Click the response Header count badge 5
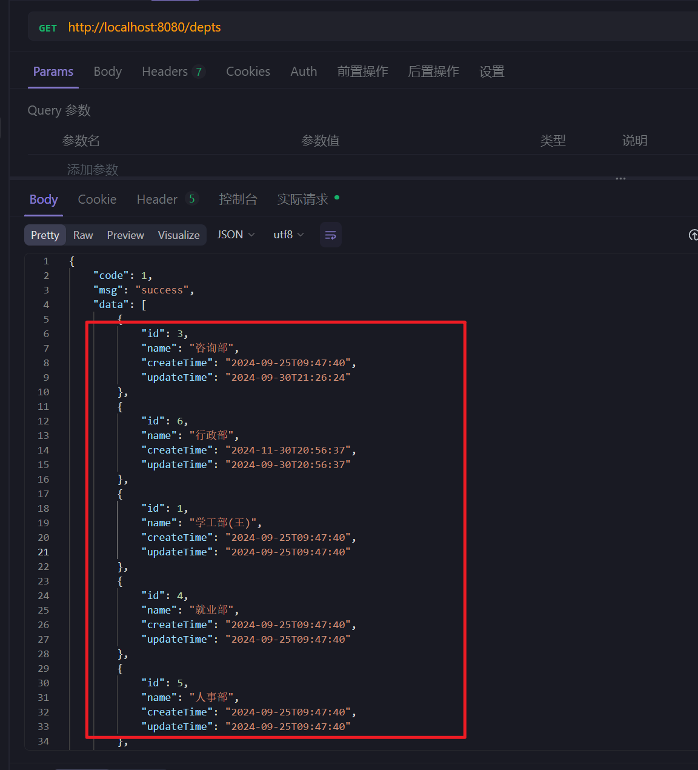 tap(191, 199)
